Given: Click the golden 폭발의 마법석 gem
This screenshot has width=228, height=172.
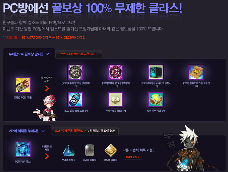Looking at the screenshot, I should point(111,150).
